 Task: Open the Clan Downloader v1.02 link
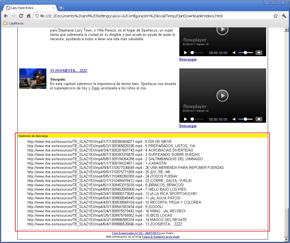coord(136,233)
